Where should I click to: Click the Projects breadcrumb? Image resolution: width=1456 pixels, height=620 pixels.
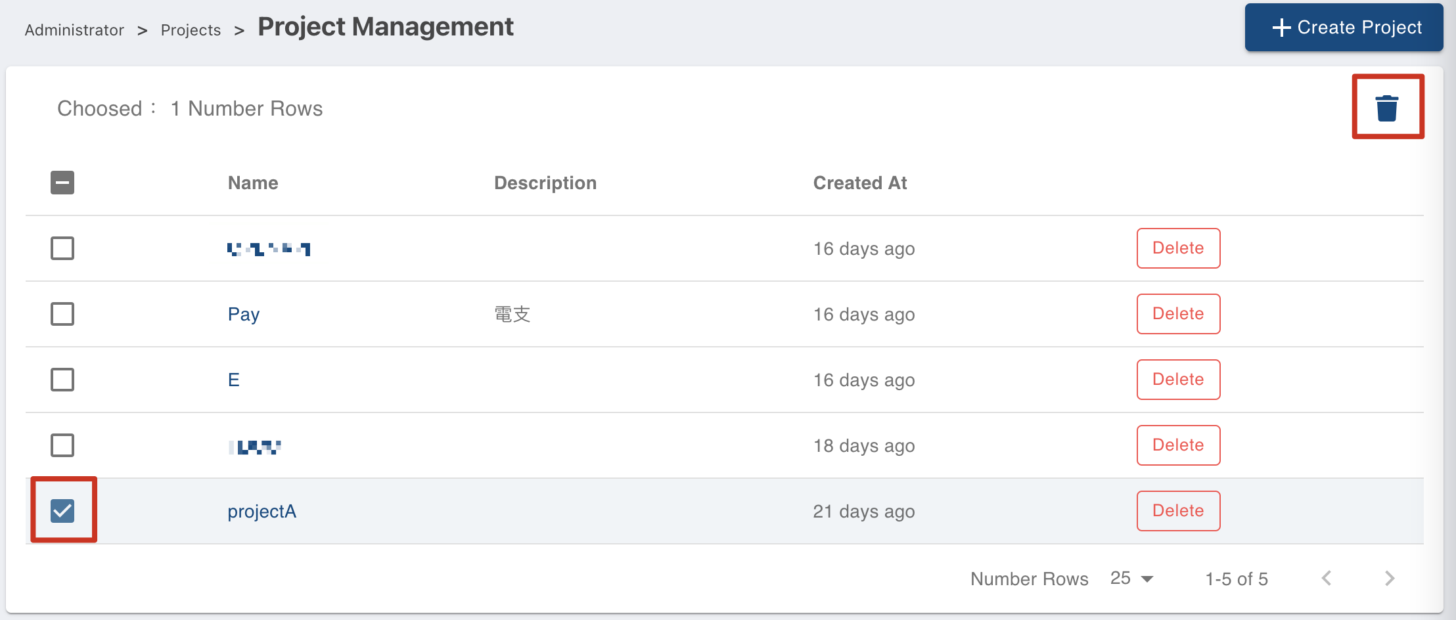coord(191,30)
